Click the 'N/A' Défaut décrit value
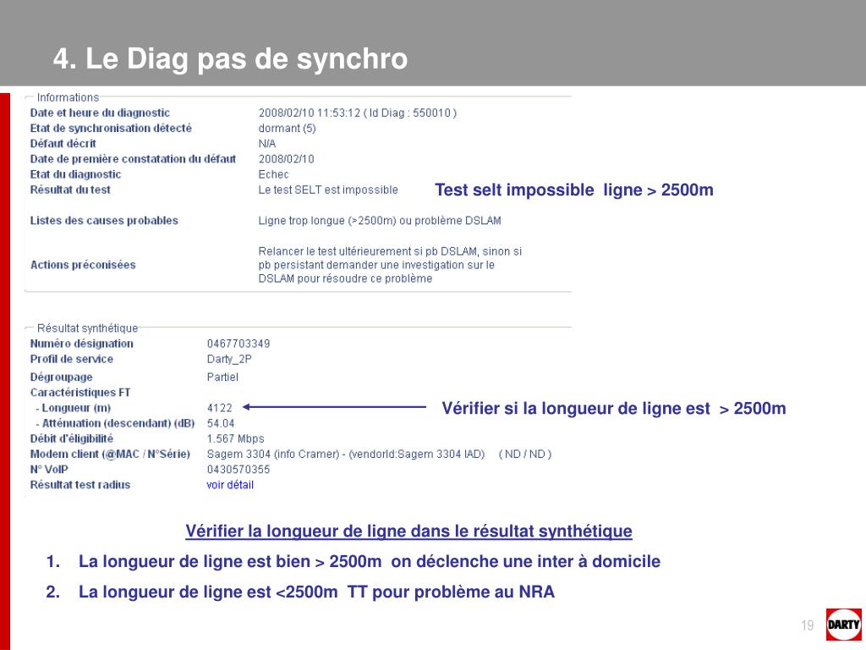866x650 pixels. click(266, 144)
